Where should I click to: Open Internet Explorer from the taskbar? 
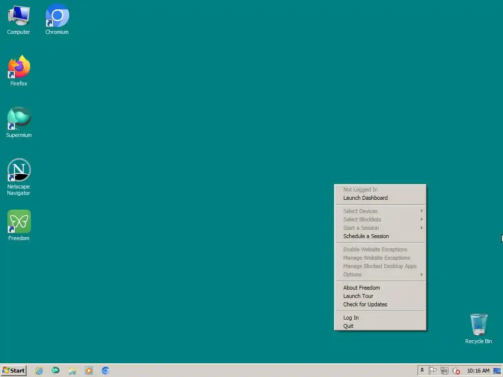tap(39, 371)
